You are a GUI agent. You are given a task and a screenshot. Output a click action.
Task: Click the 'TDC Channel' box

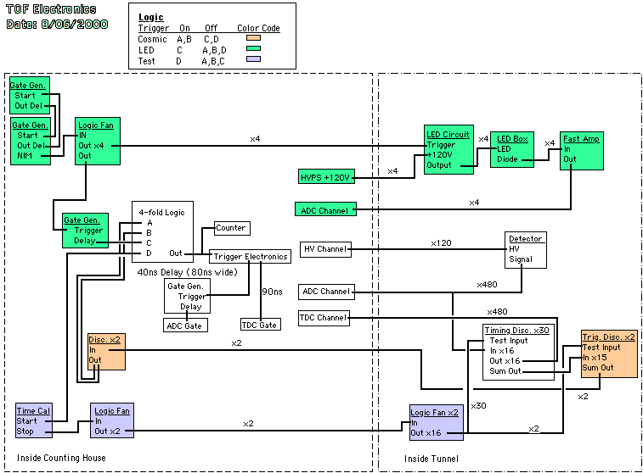click(324, 318)
